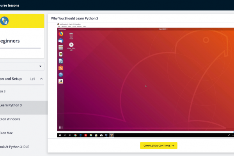Viewport: 234px width, 156px height.
Task: Open VirtualBox from the Windows taskbar
Action: tap(106, 135)
